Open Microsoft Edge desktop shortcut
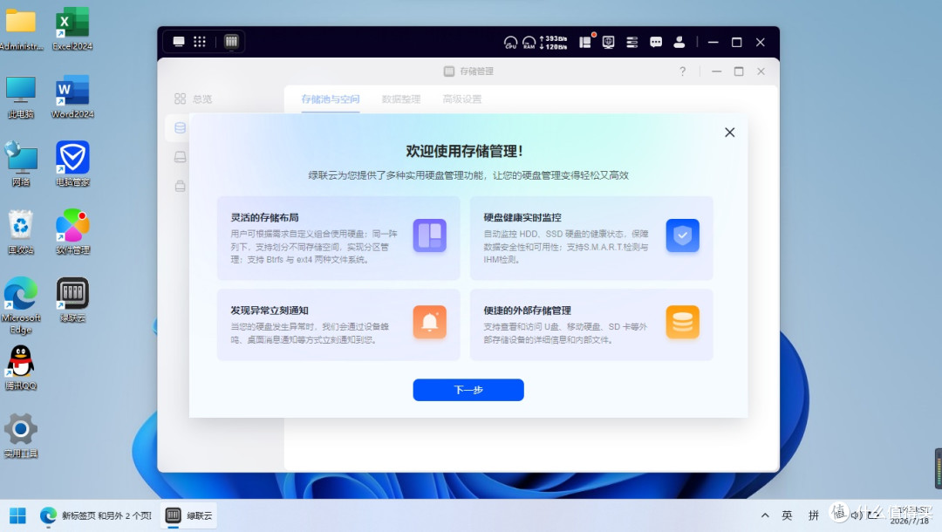Image resolution: width=942 pixels, height=532 pixels. (x=20, y=305)
